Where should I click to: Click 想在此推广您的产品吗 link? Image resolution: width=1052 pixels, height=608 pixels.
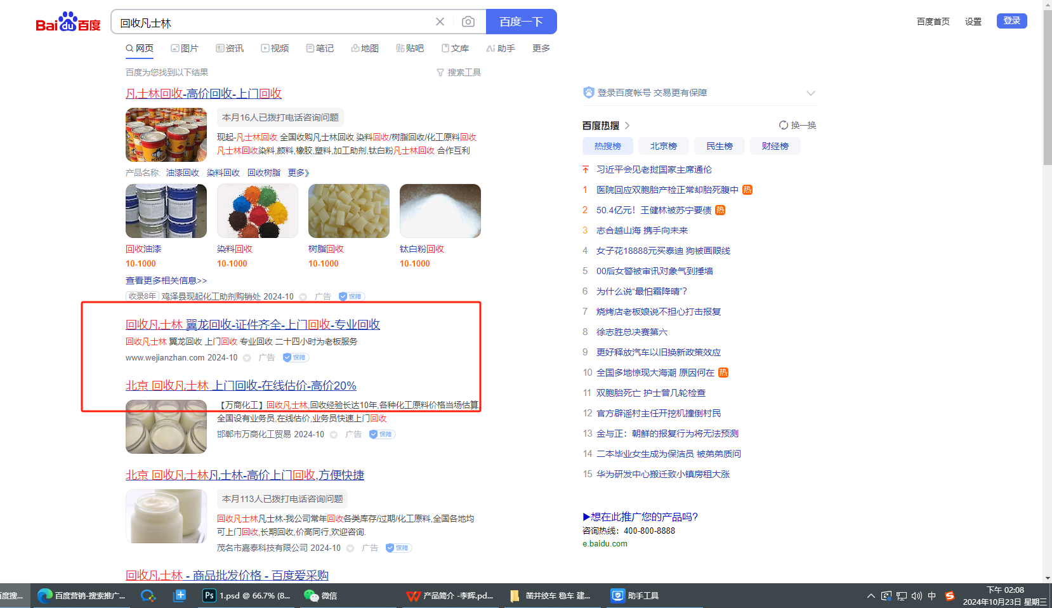click(x=640, y=517)
